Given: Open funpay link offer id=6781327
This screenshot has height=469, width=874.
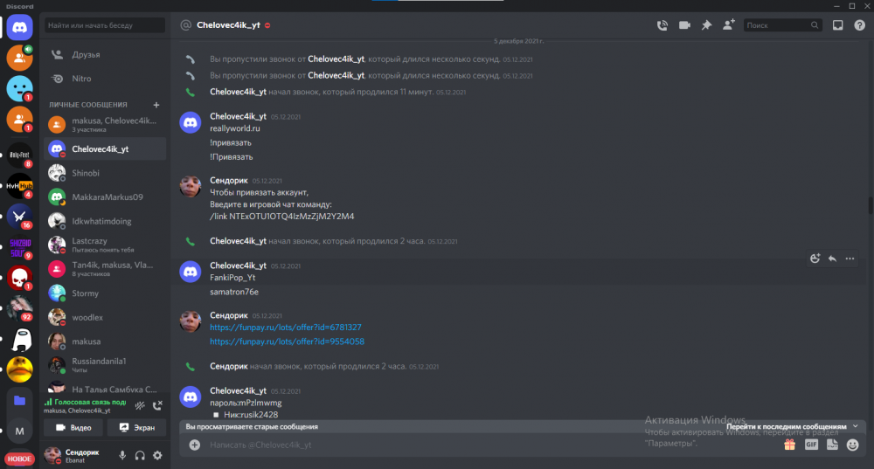Looking at the screenshot, I should click(286, 328).
